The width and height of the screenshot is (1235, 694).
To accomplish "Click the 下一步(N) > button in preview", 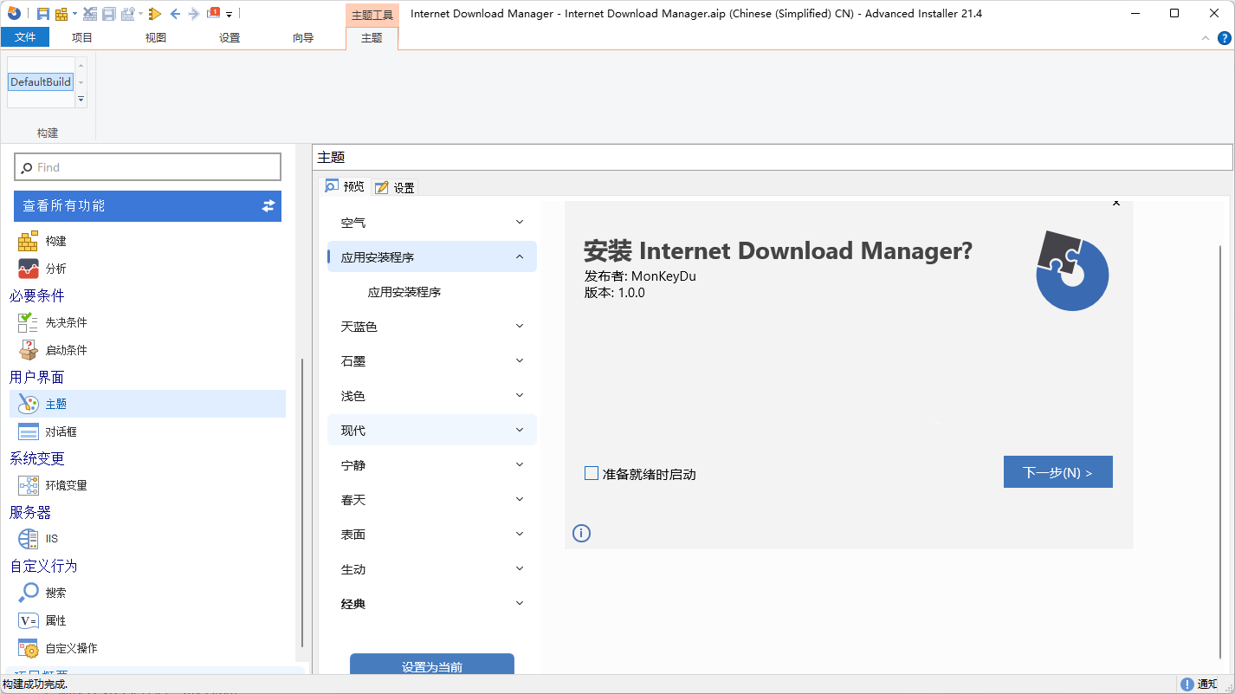I will pos(1057,472).
